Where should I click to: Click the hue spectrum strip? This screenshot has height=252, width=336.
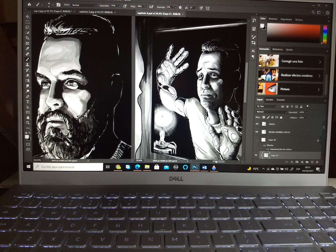(x=325, y=34)
